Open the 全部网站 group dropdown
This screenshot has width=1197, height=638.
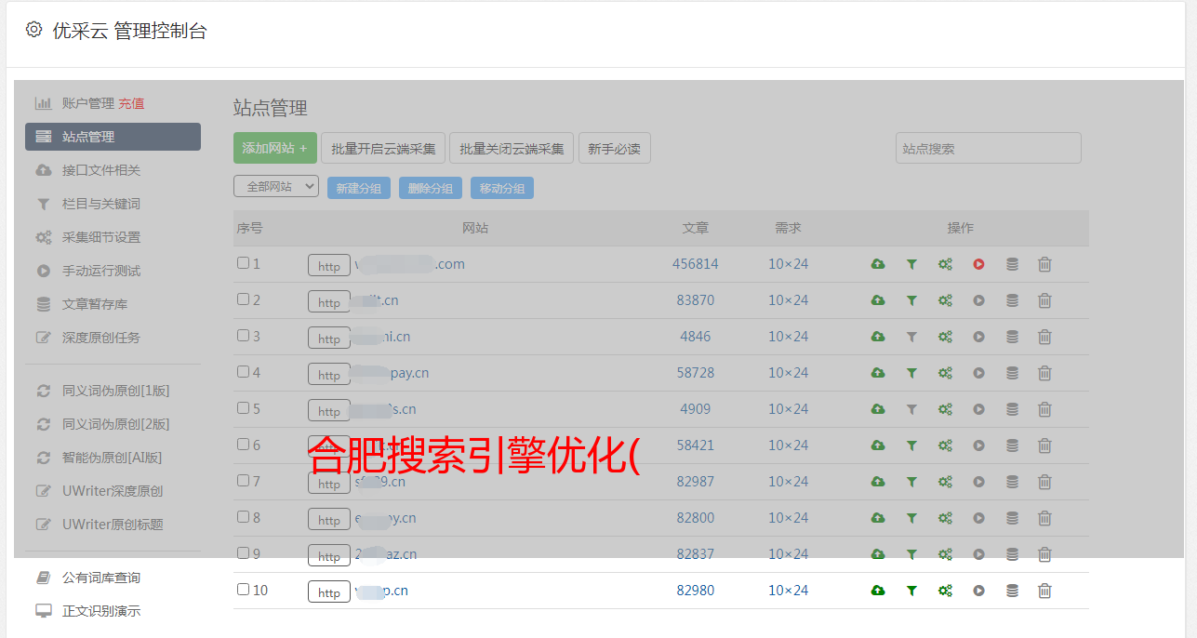(x=276, y=187)
